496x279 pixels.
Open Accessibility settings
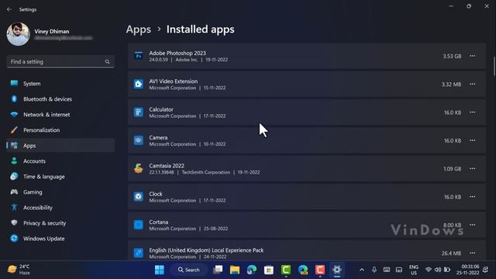[60, 208]
